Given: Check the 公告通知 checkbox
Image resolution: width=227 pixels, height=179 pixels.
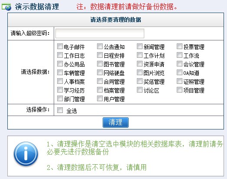Looking at the screenshot, I should tap(100, 46).
